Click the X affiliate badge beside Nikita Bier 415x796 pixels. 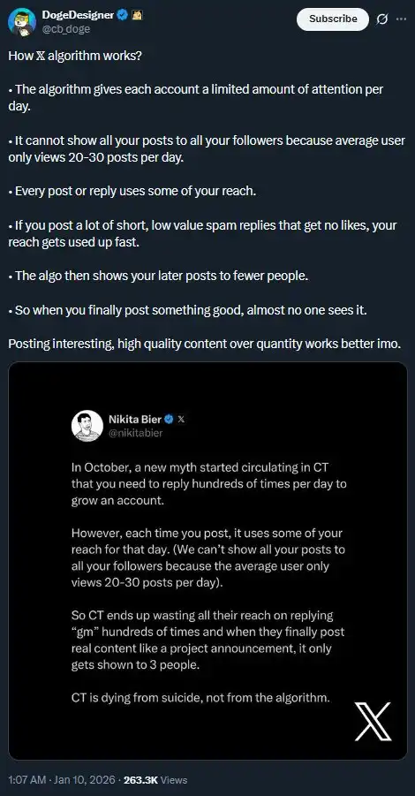182,420
